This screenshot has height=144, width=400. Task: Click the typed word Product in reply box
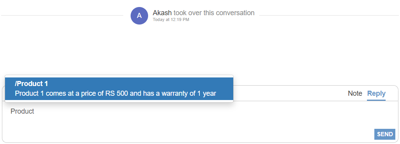point(22,111)
